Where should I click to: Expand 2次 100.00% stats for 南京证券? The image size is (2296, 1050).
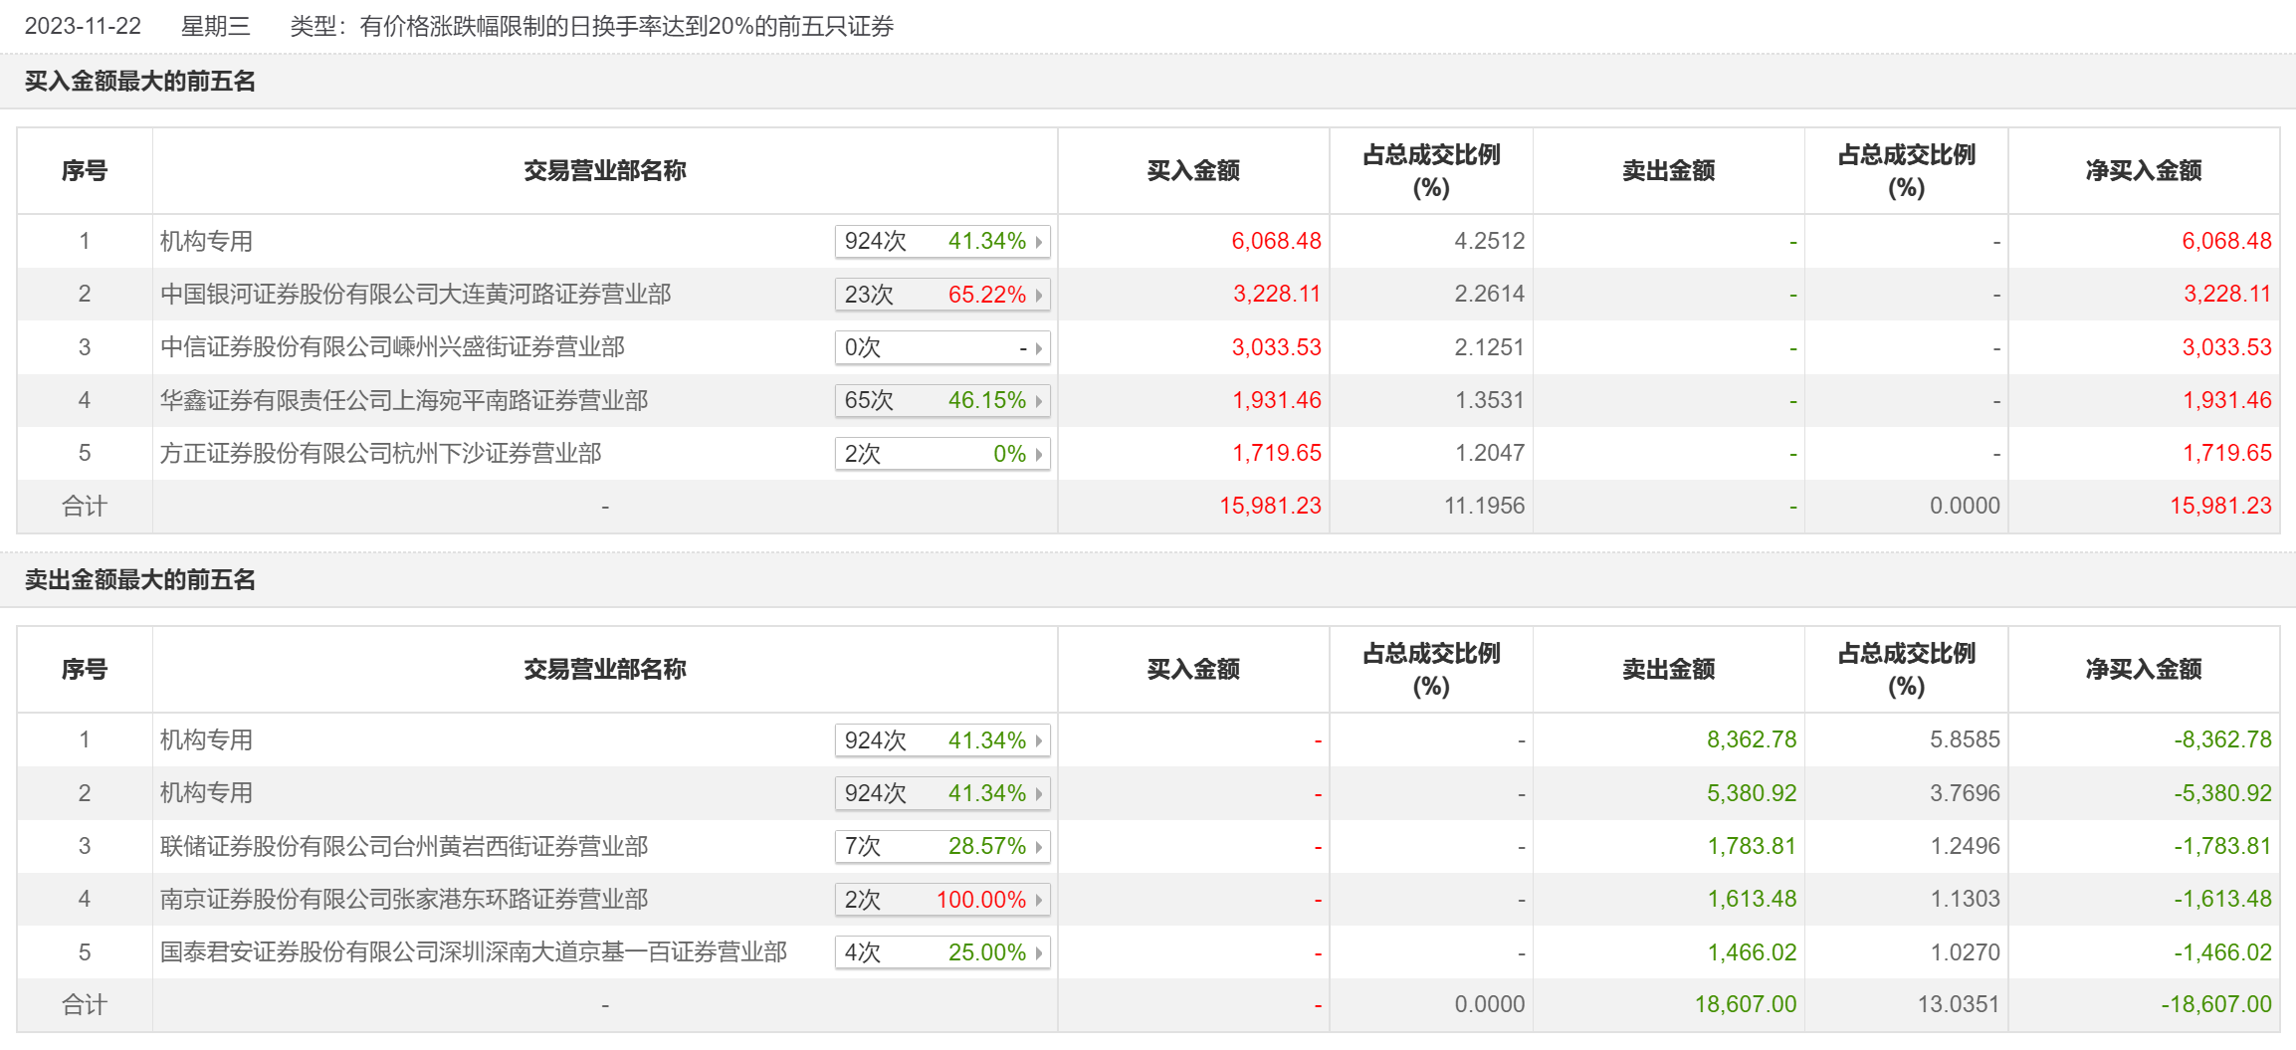pos(942,900)
